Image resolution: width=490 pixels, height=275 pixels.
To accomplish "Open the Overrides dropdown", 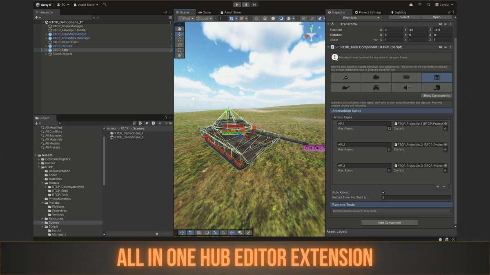I will (x=361, y=18).
